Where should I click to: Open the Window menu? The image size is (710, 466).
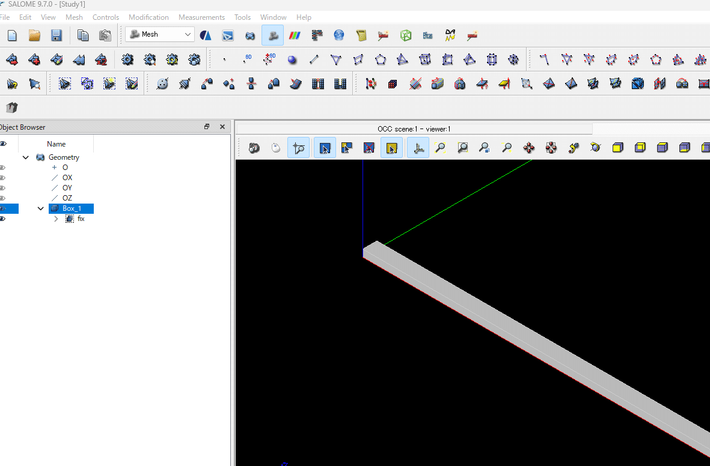[x=273, y=17]
